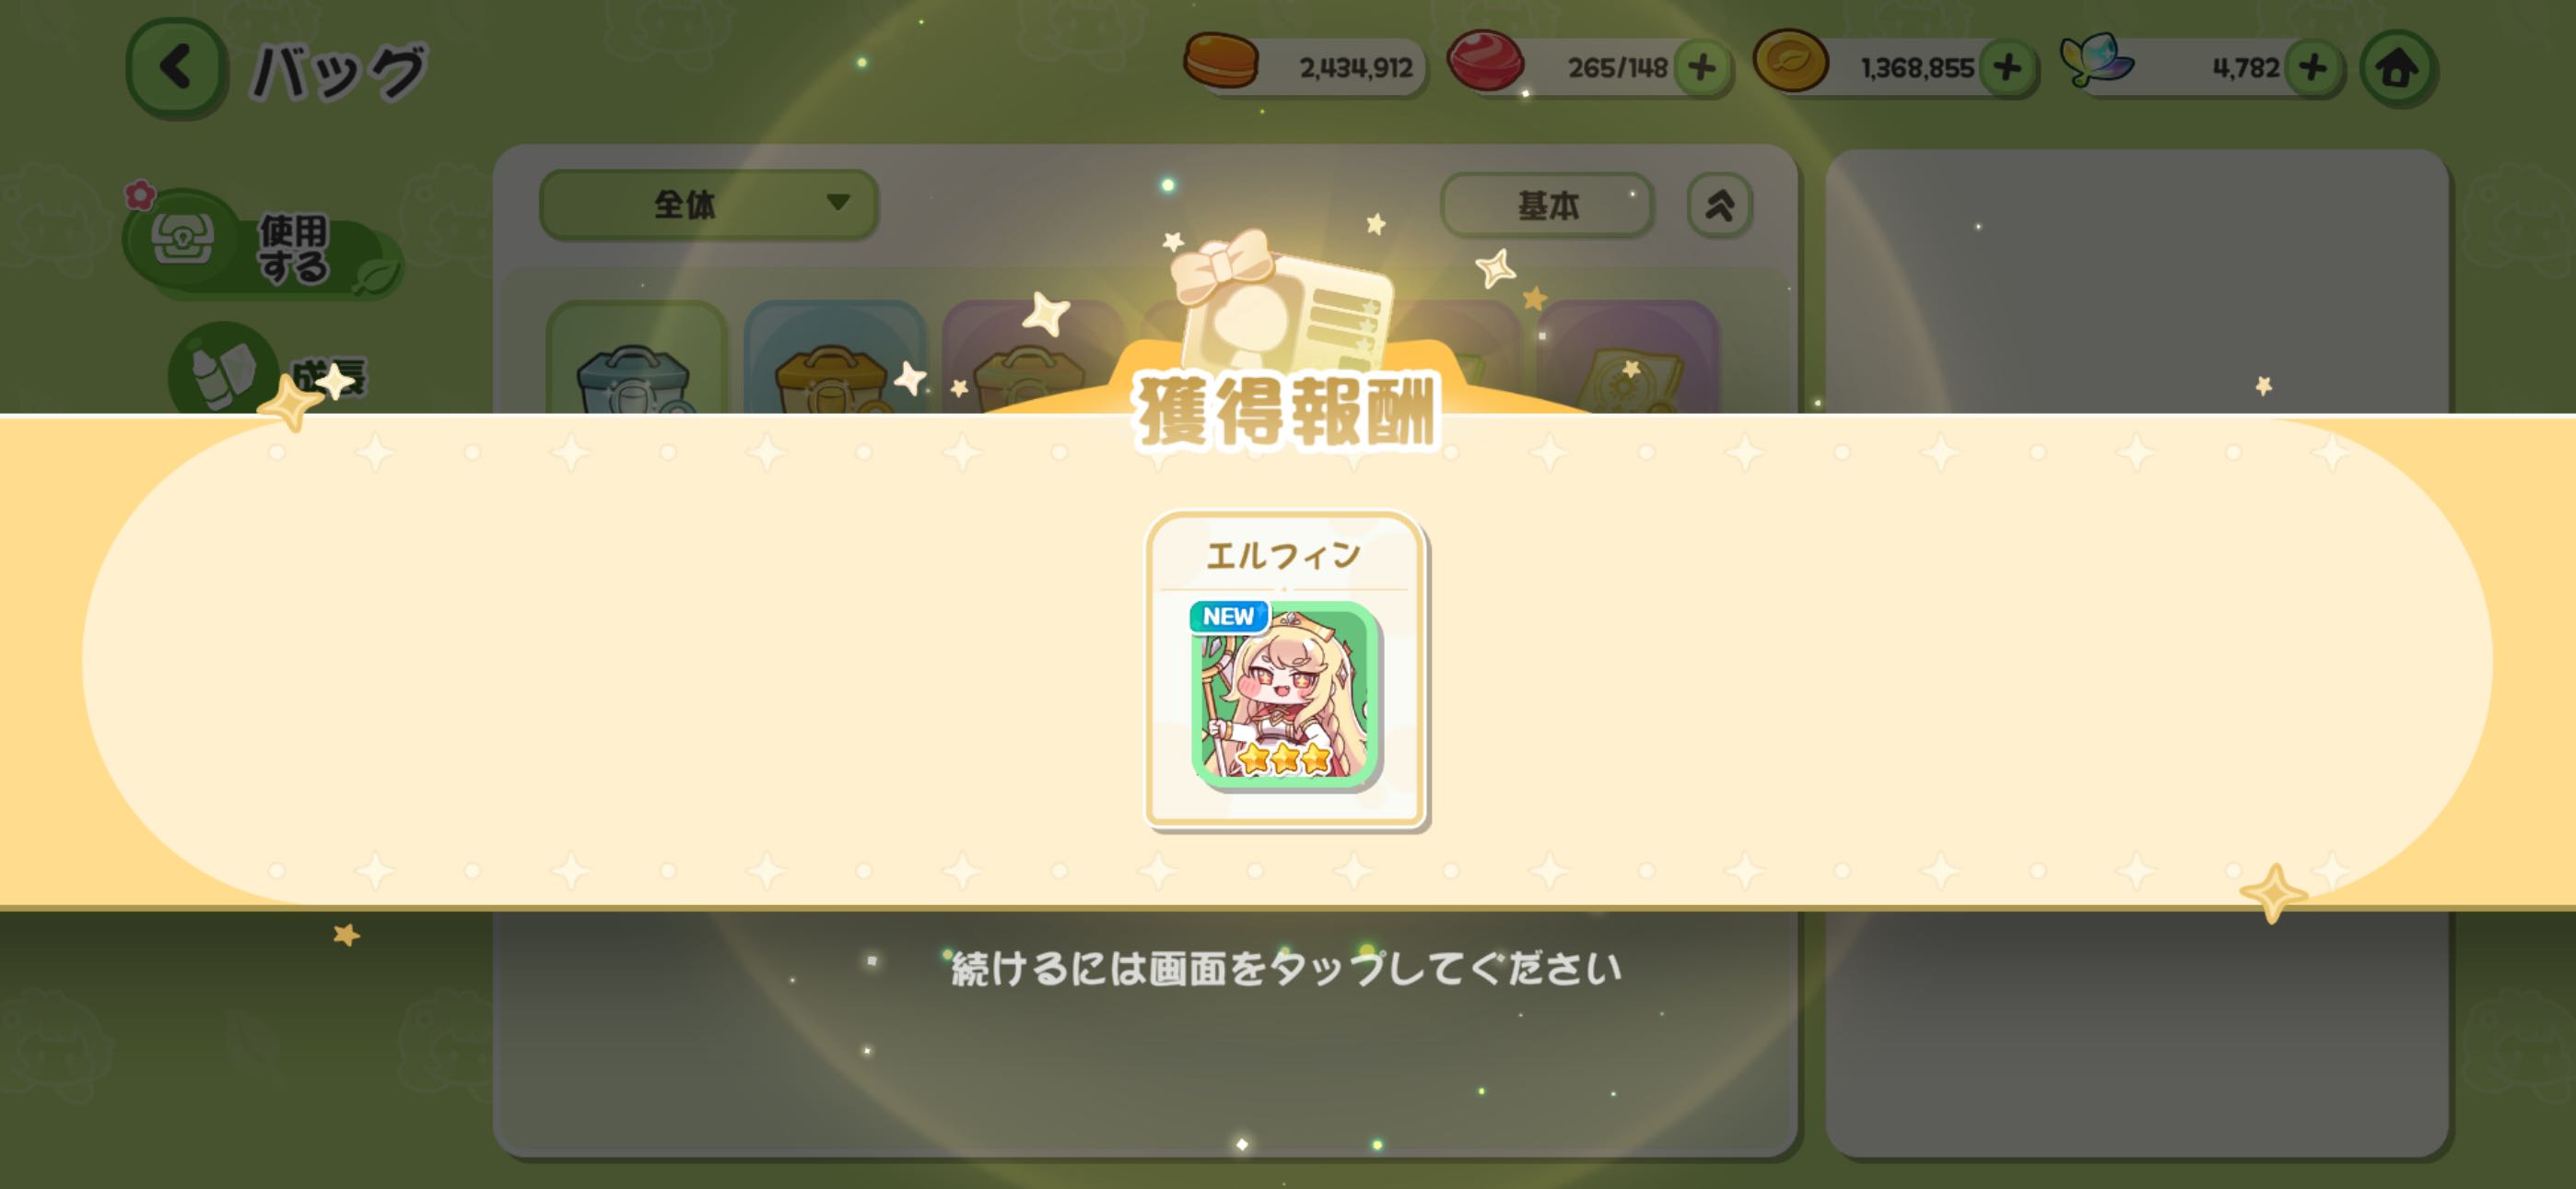Toggle sort order double-chevron button
This screenshot has width=2576, height=1189.
(1719, 206)
